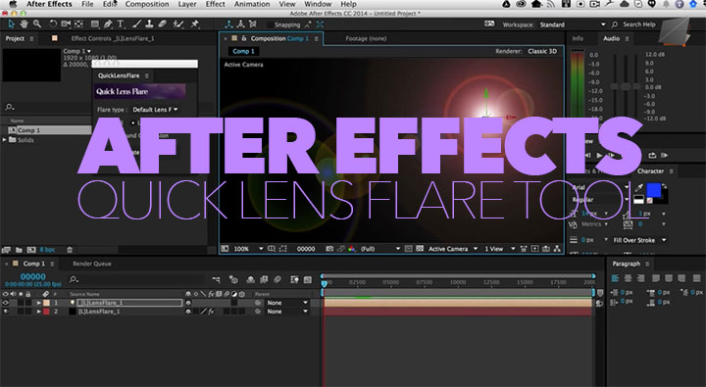Open the Composition menu
The height and width of the screenshot is (387, 706).
(147, 4)
